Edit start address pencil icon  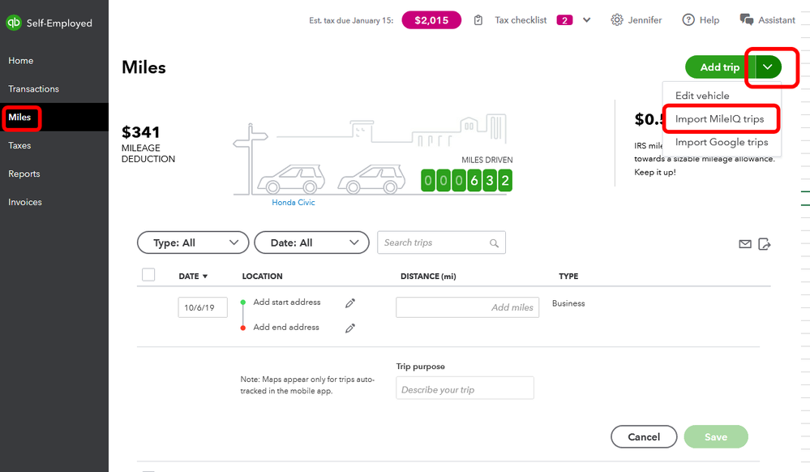[x=350, y=303]
